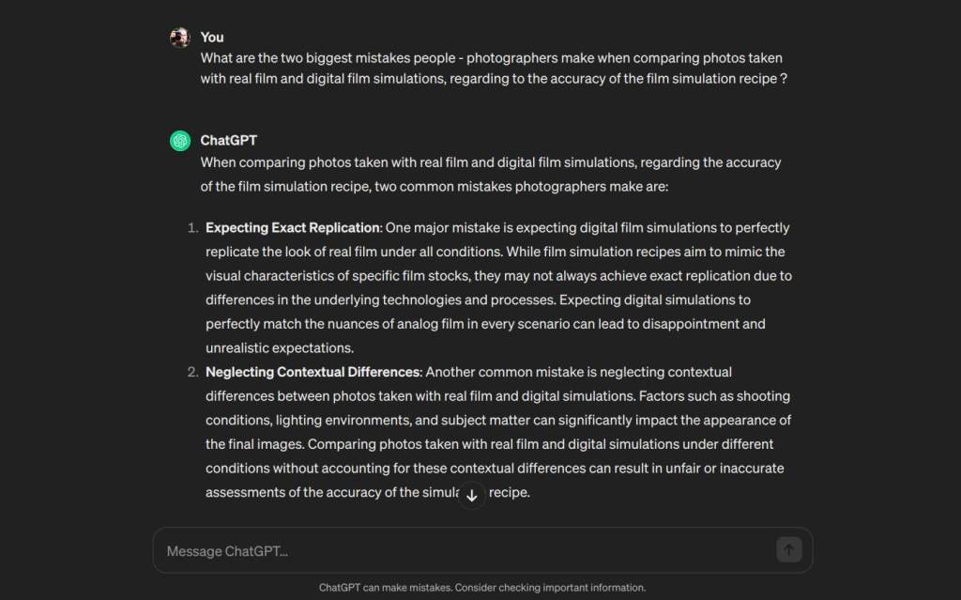Click the green ChatGPT logo icon
This screenshot has height=600, width=961.
pos(180,141)
